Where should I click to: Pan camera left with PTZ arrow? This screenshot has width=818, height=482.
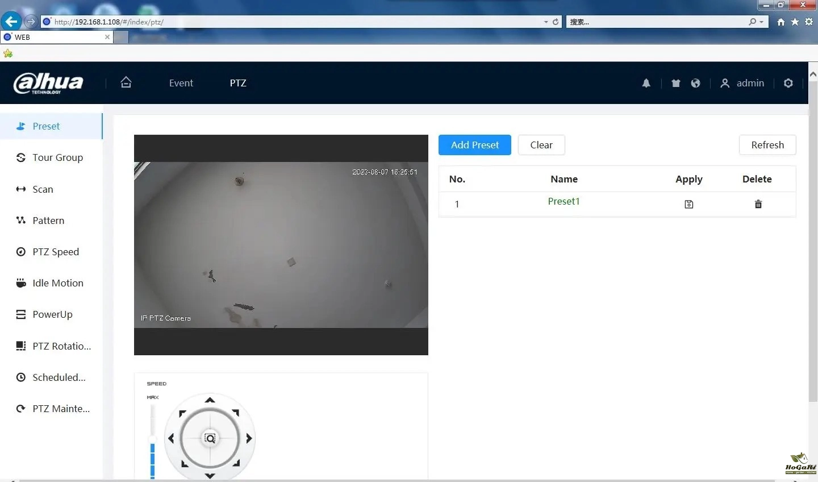171,438
